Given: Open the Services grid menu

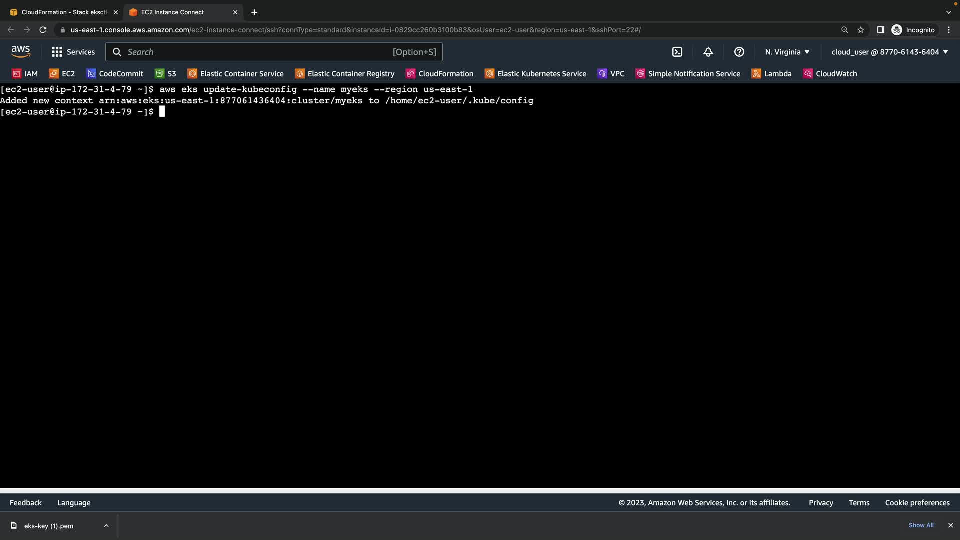Looking at the screenshot, I should click(x=73, y=52).
